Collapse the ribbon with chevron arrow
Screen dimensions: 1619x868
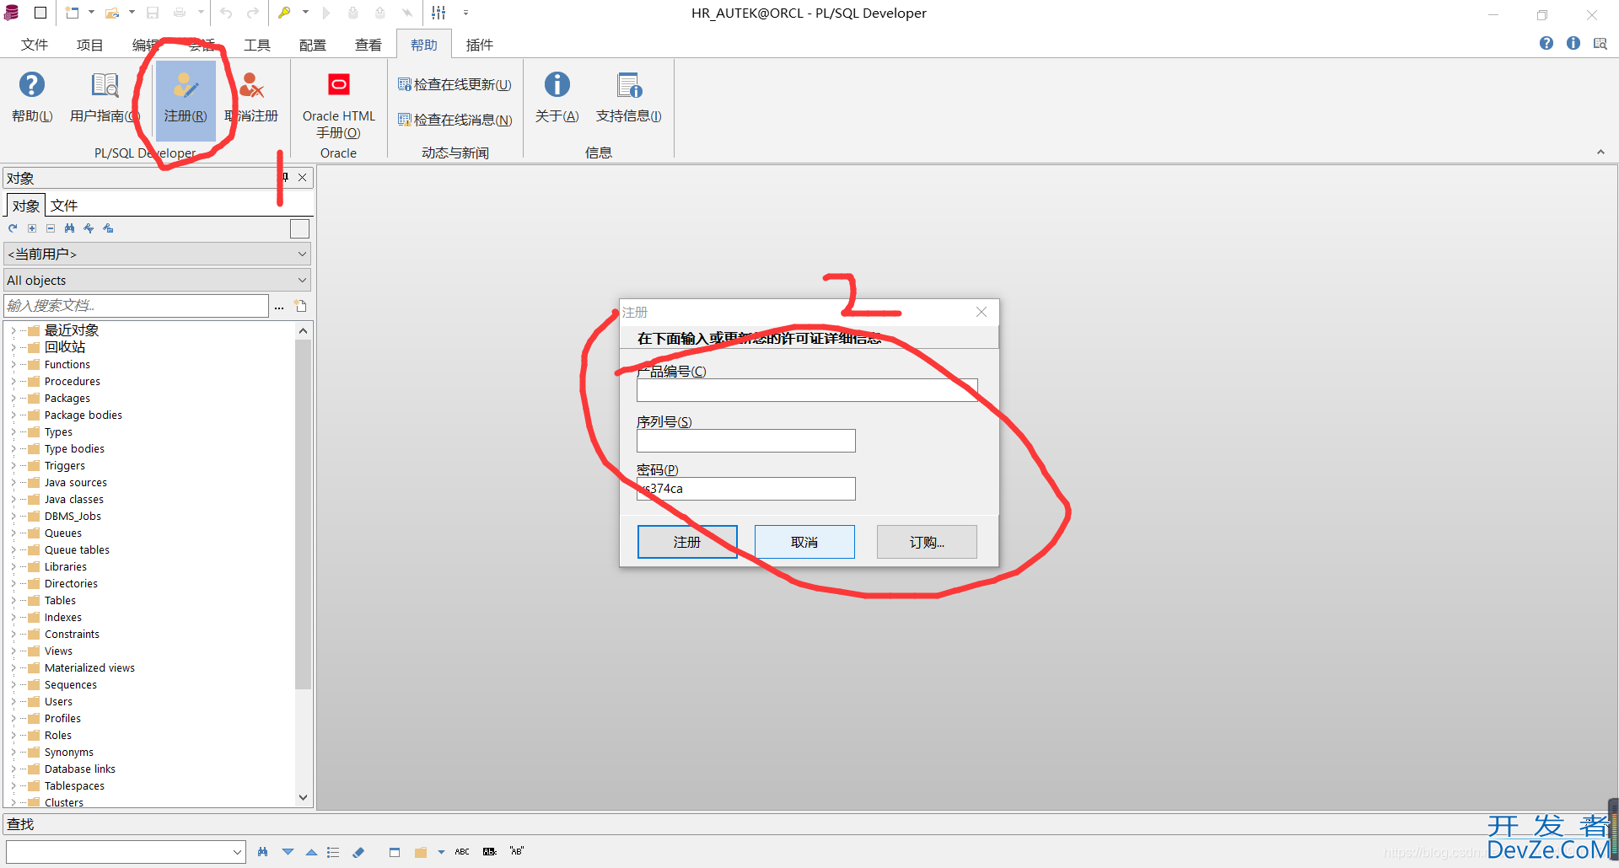point(1600,153)
